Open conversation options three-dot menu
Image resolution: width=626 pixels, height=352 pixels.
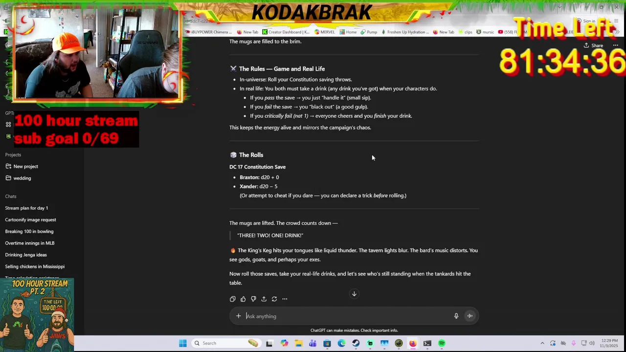coord(616,45)
